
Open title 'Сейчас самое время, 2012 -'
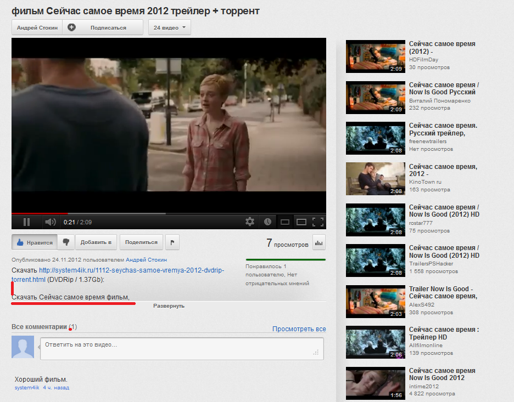pos(443,170)
